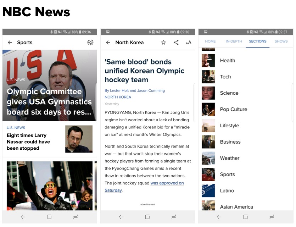Switch to the HOME tab

[210, 41]
